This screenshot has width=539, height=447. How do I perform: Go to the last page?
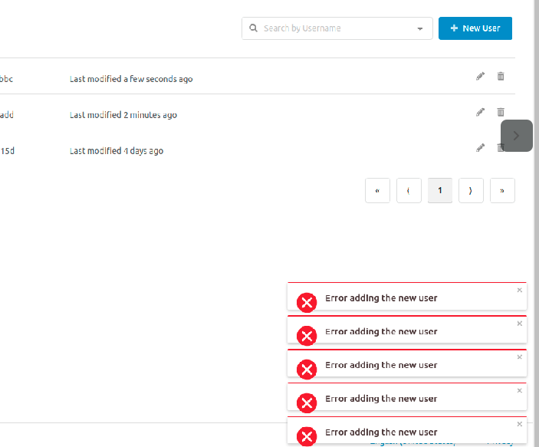tap(502, 190)
